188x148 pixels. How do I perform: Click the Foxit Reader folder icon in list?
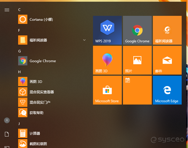pos(23,40)
